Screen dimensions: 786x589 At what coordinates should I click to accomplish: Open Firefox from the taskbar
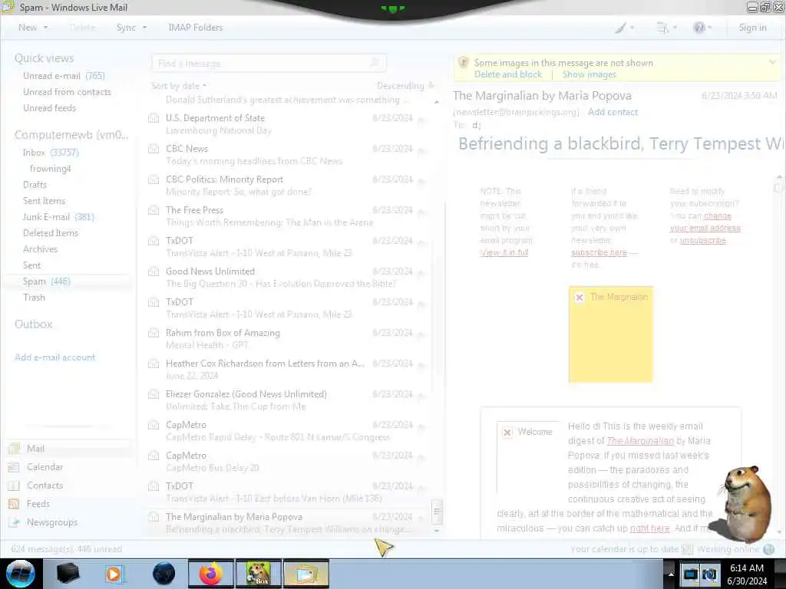point(210,574)
